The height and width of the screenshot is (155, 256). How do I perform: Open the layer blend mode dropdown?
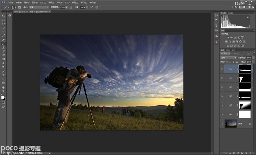click(x=228, y=58)
